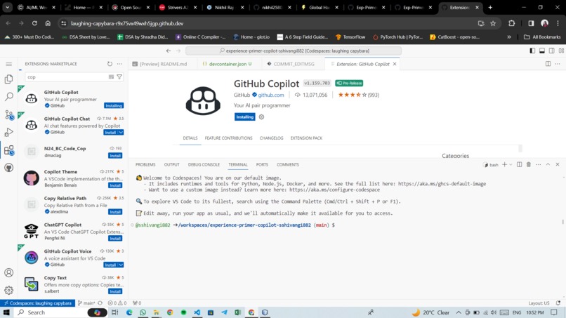Image resolution: width=566 pixels, height=318 pixels.
Task: Open the Manage gear in activity bar
Action: coord(9,290)
